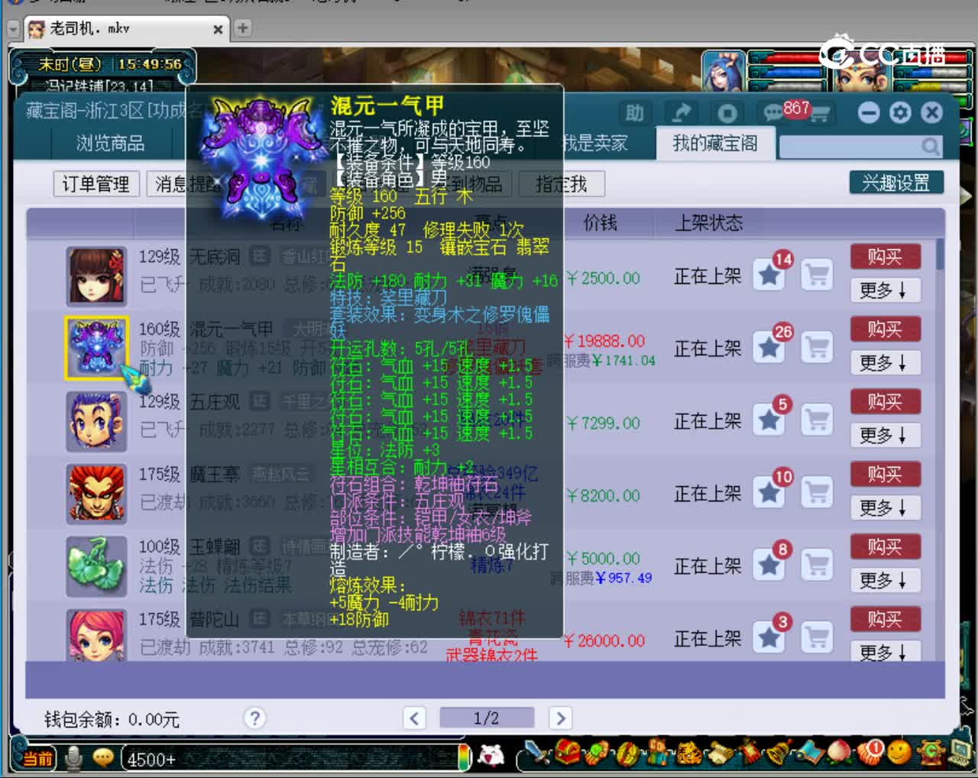Click the bell icon in bottom bar
978x778 pixels.
779,754
